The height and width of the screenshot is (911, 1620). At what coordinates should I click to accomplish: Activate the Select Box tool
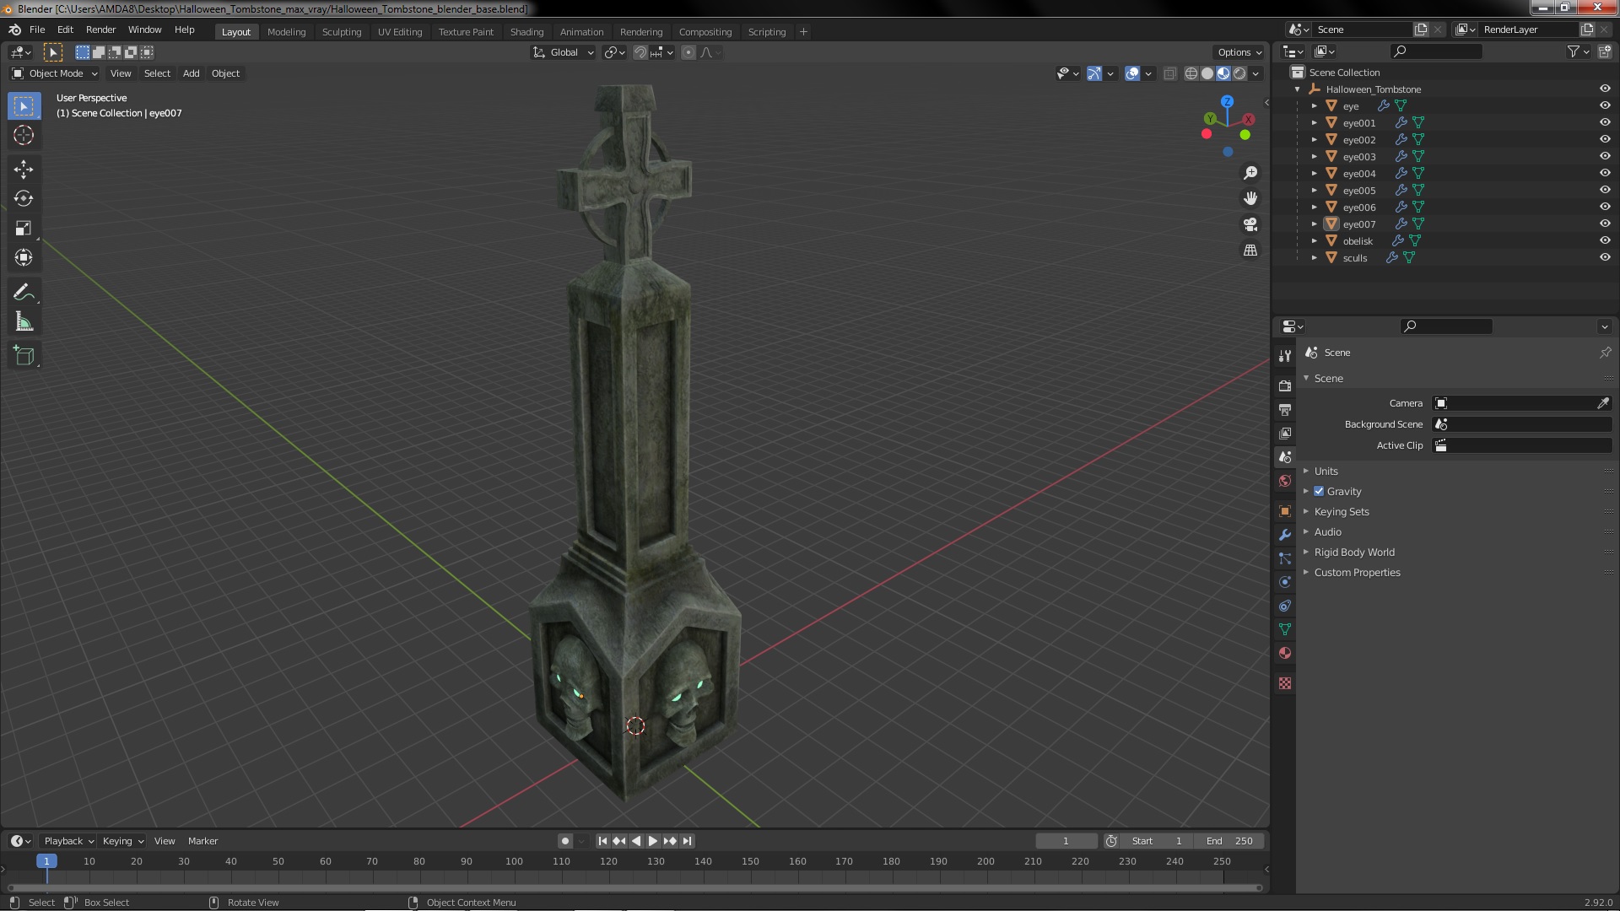tap(24, 106)
